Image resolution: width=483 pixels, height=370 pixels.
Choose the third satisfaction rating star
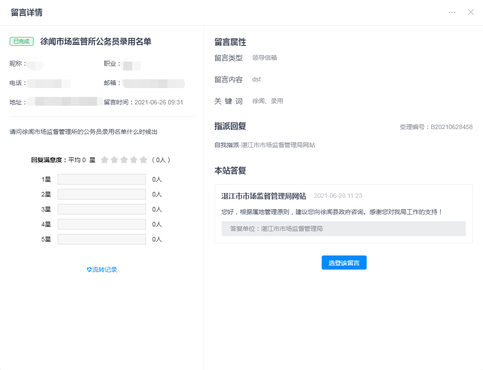click(x=124, y=160)
